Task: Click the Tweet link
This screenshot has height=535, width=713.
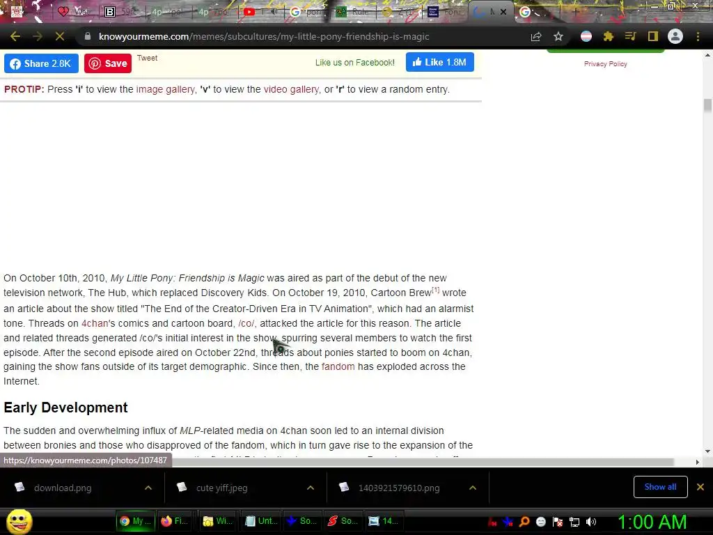Action: 148,58
